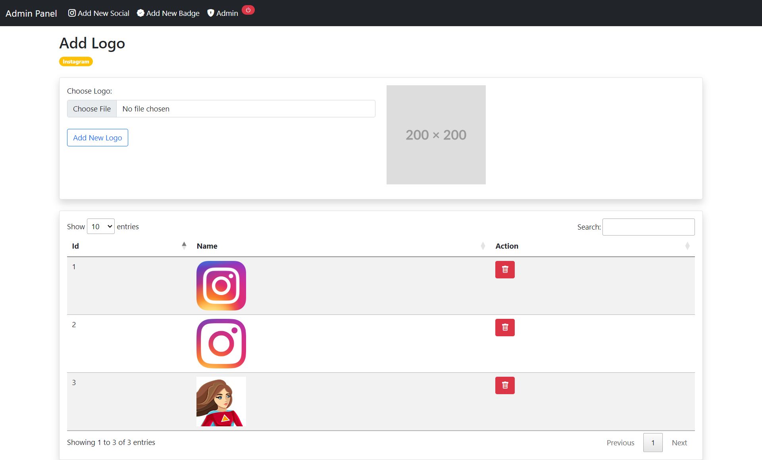This screenshot has width=762, height=460.
Task: Click the 'Showing 1 to 3 of 3 entries' text
Action: click(111, 442)
